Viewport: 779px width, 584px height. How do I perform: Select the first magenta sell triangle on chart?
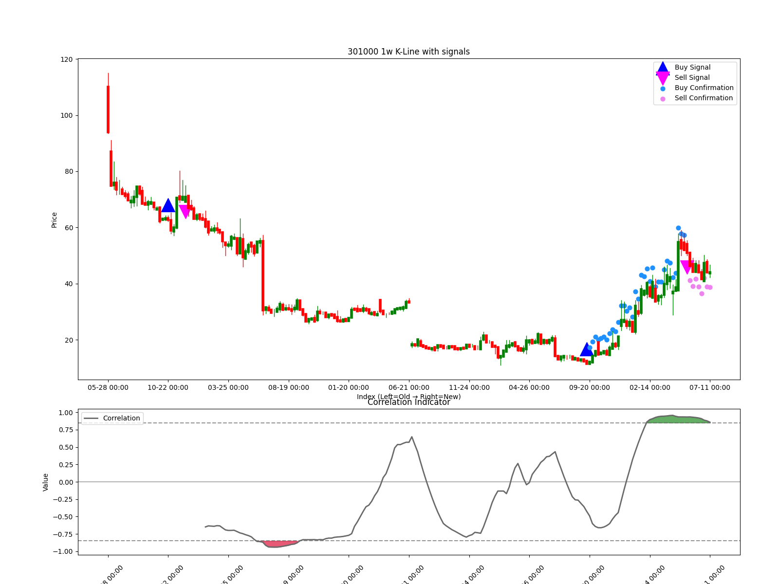click(185, 211)
